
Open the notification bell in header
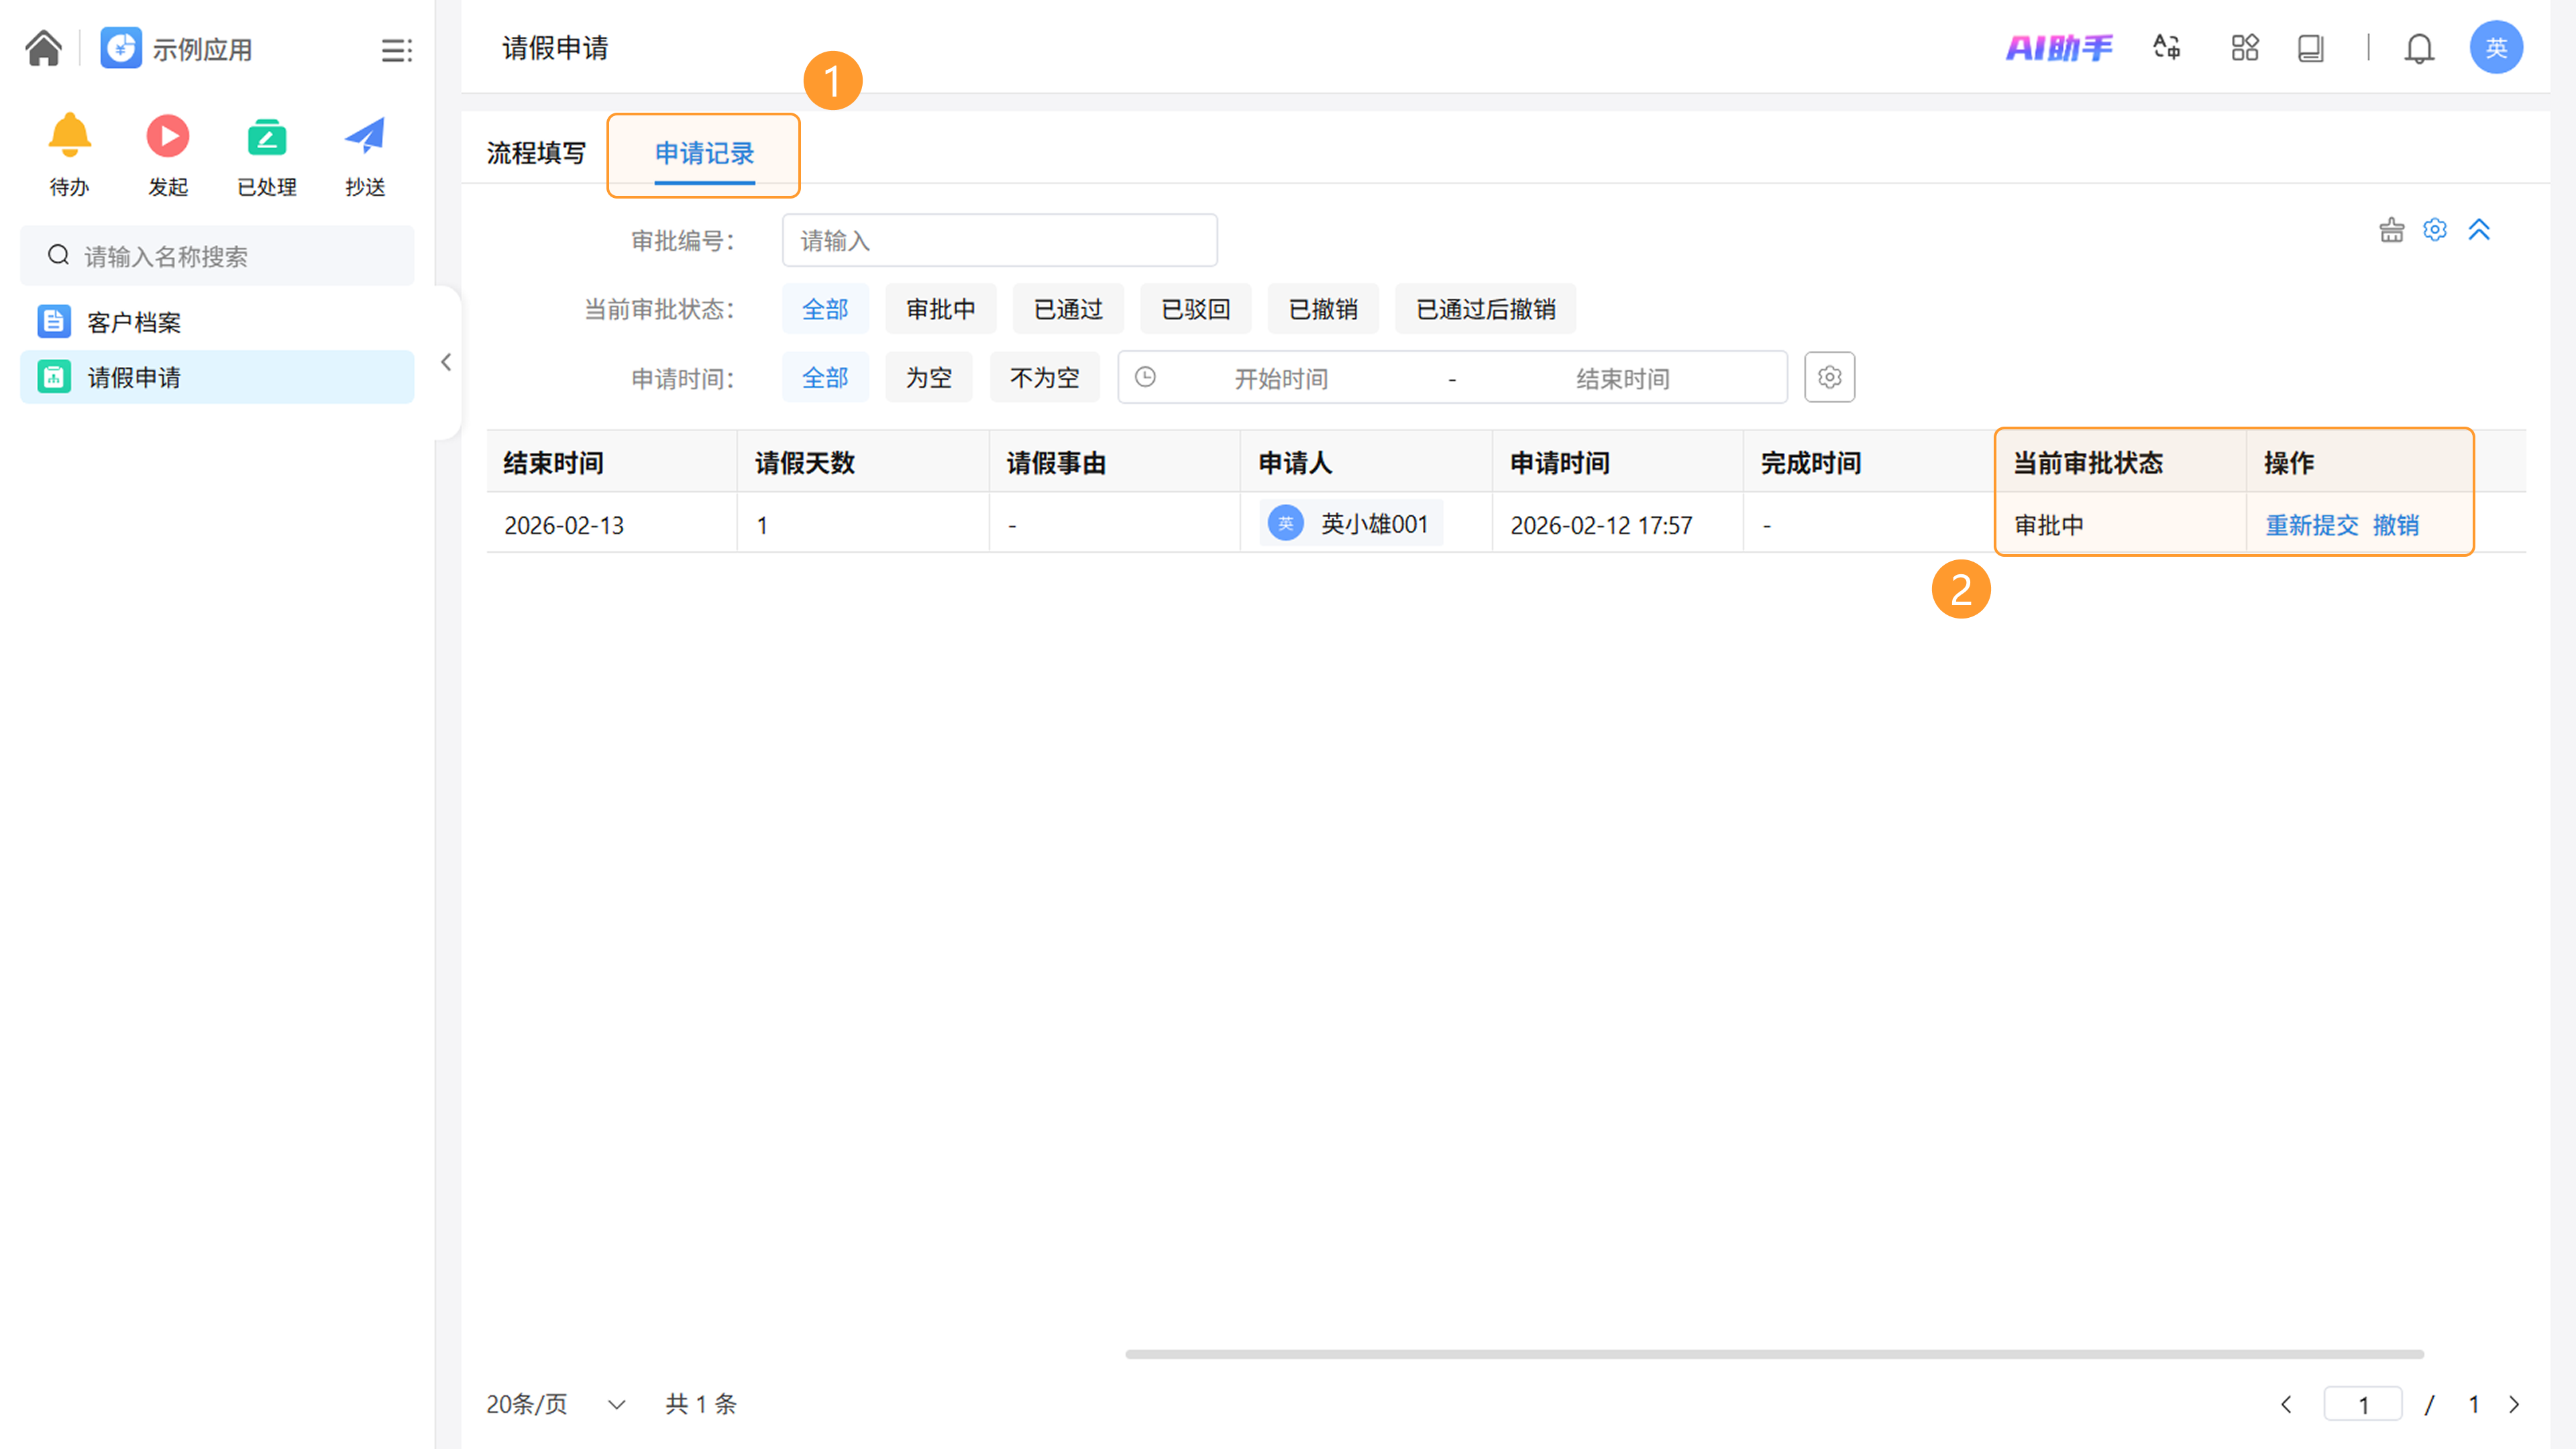point(2418,48)
